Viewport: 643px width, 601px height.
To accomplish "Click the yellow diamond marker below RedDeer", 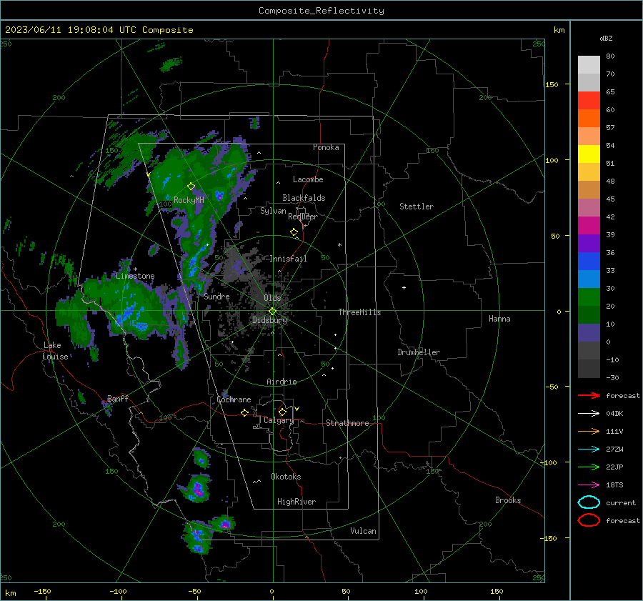I will (294, 232).
